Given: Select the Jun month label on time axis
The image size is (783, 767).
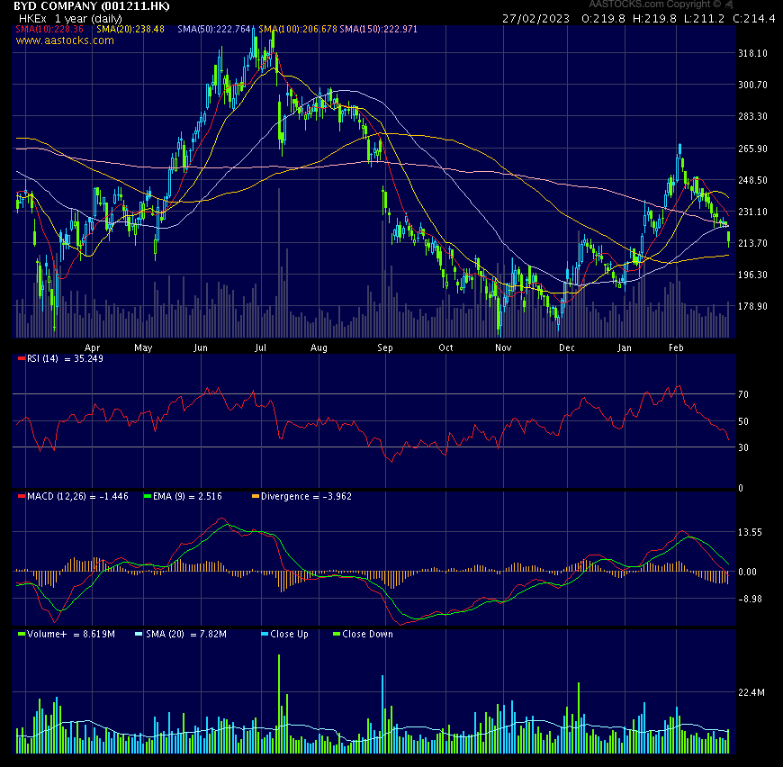Looking at the screenshot, I should coord(201,348).
